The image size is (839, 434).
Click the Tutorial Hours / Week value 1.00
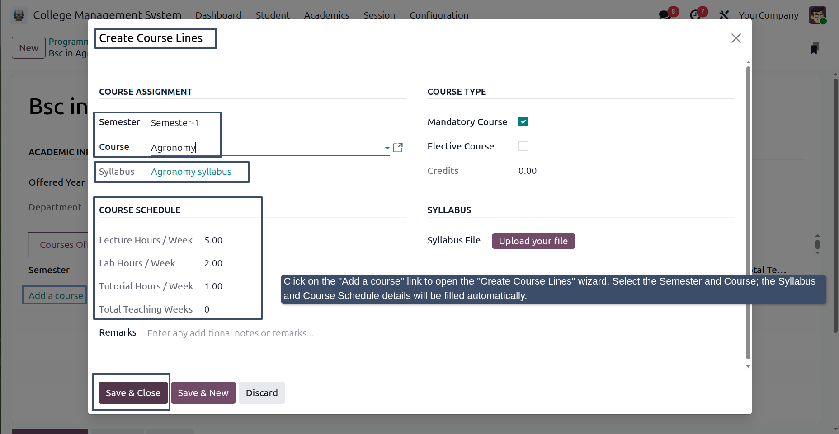point(213,286)
